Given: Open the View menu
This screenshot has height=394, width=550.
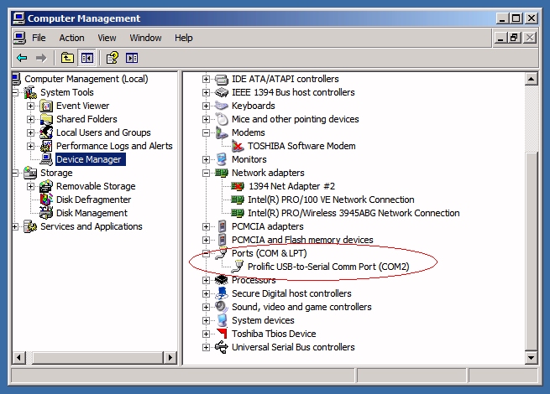Looking at the screenshot, I should (x=107, y=38).
